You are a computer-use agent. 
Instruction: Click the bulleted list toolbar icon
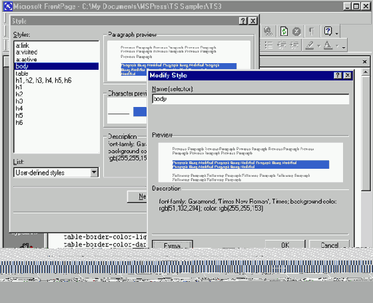pos(268,45)
